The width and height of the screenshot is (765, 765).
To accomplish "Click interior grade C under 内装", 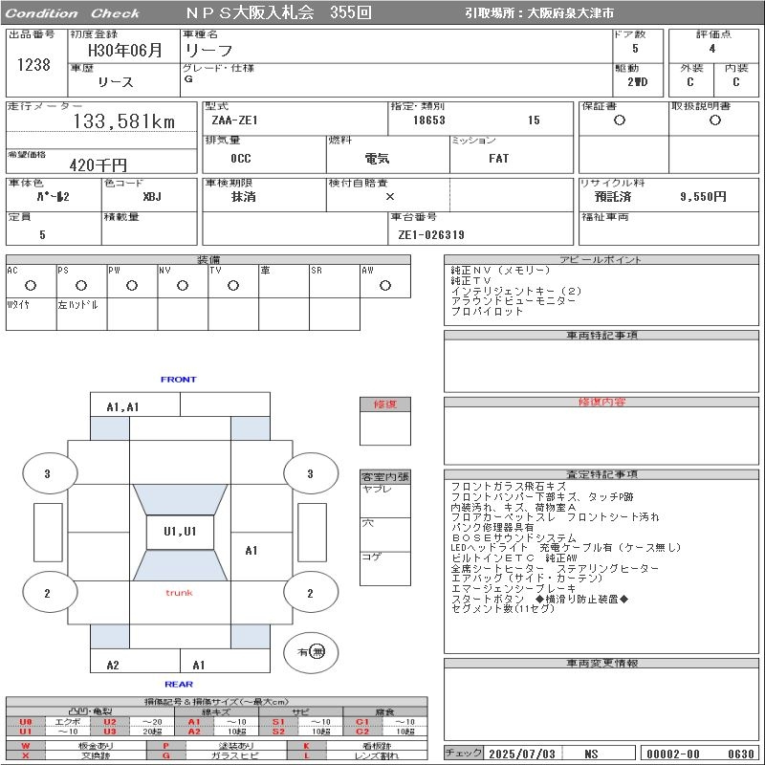I will [735, 82].
